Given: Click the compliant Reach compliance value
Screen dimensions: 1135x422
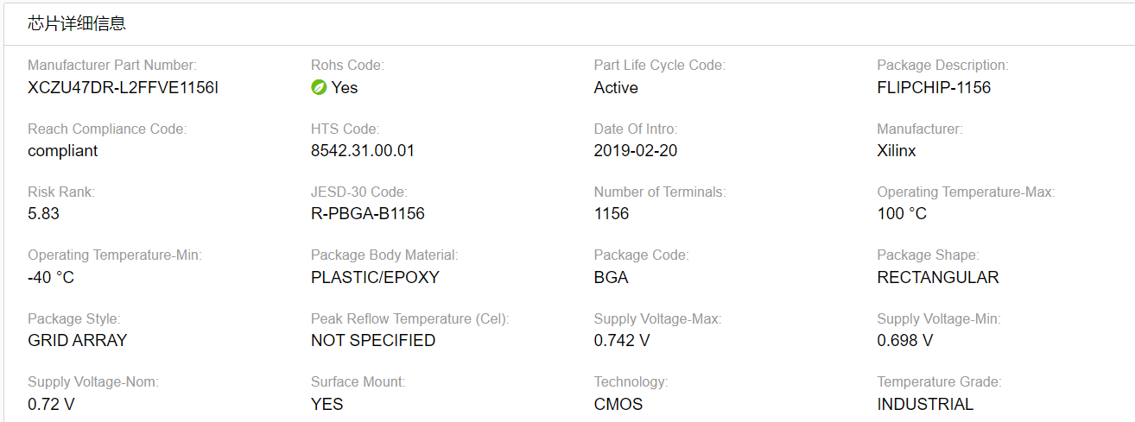Looking at the screenshot, I should tap(63, 151).
